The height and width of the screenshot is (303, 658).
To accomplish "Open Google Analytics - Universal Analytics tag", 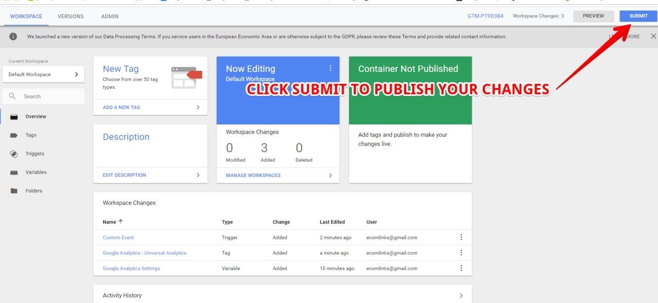I will coord(144,253).
